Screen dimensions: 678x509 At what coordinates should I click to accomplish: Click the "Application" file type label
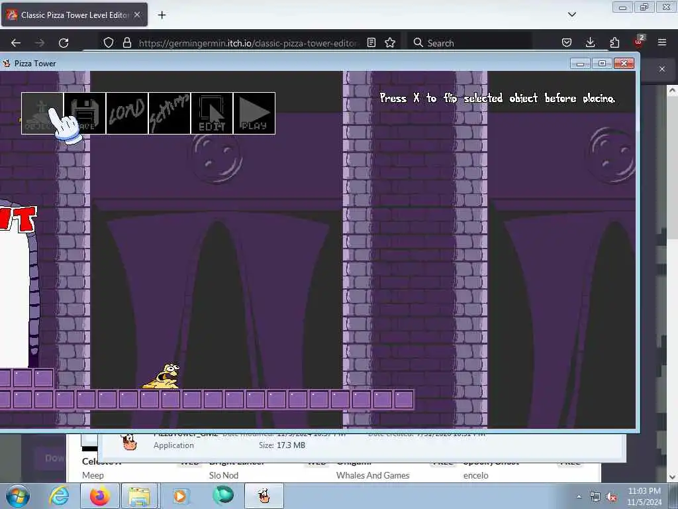click(x=173, y=445)
